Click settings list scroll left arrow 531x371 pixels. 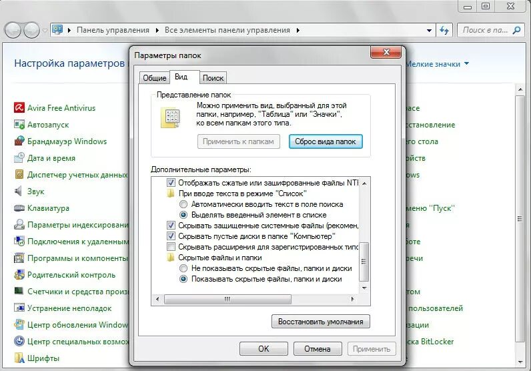157,299
